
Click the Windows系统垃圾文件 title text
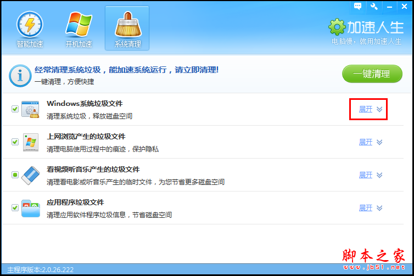coord(85,104)
